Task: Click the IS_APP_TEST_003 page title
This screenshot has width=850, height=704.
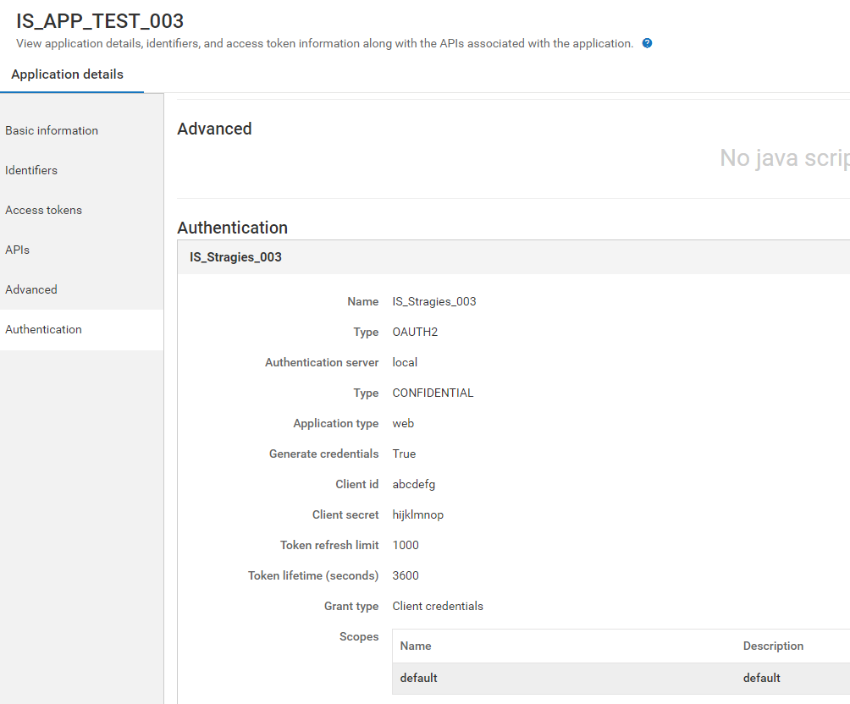Action: (x=100, y=21)
